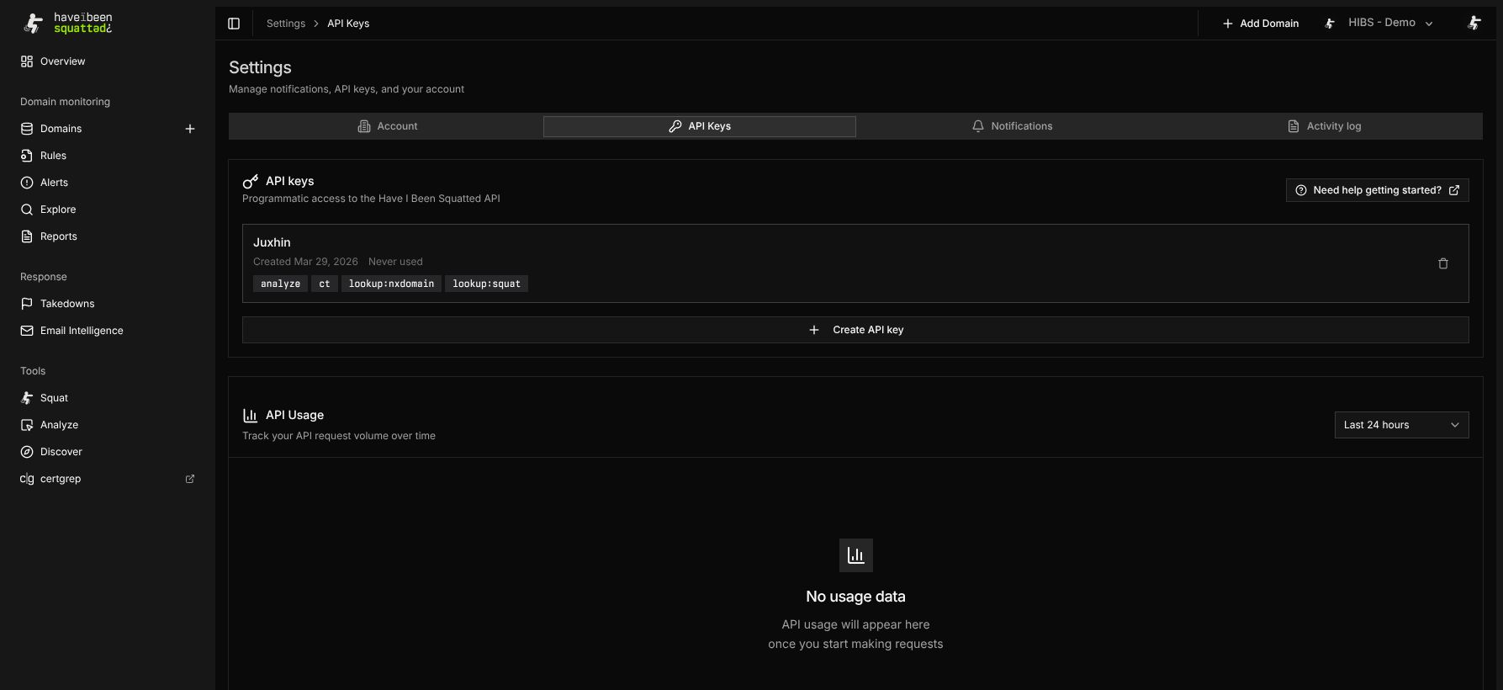Click Need help getting started button
Image resolution: width=1503 pixels, height=690 pixels.
point(1377,190)
